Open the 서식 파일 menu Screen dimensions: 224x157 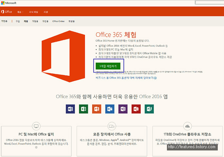click(33, 12)
